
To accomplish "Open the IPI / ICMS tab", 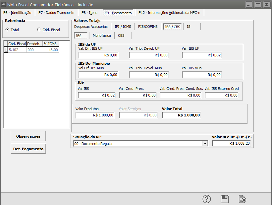I will pos(123,27).
